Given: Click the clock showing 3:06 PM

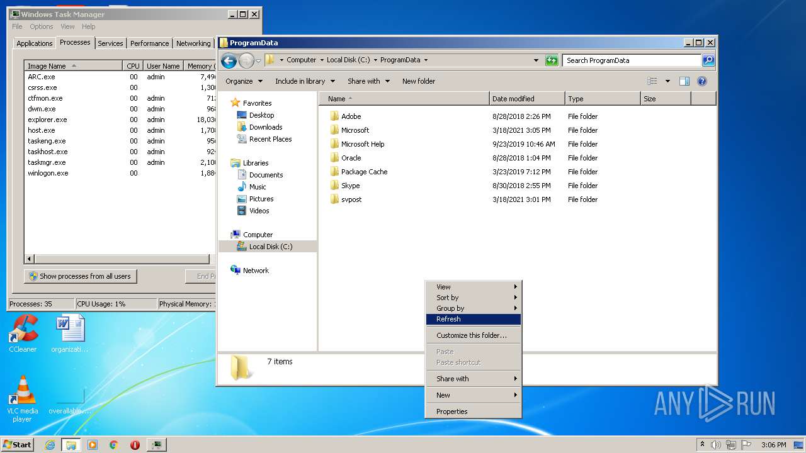Looking at the screenshot, I should 773,445.
